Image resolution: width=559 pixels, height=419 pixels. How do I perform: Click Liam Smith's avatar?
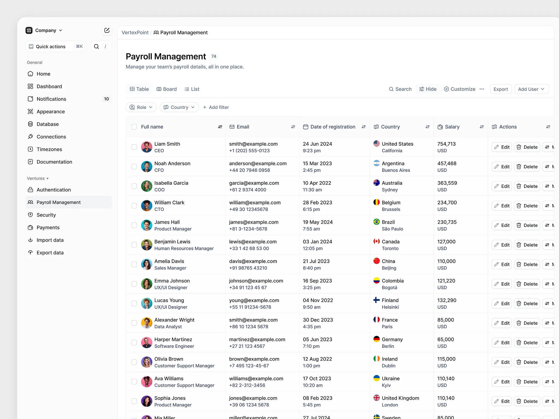[147, 147]
